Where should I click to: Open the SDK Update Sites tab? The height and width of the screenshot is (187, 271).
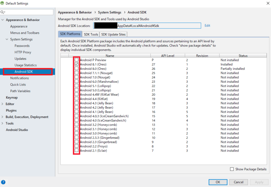113,34
